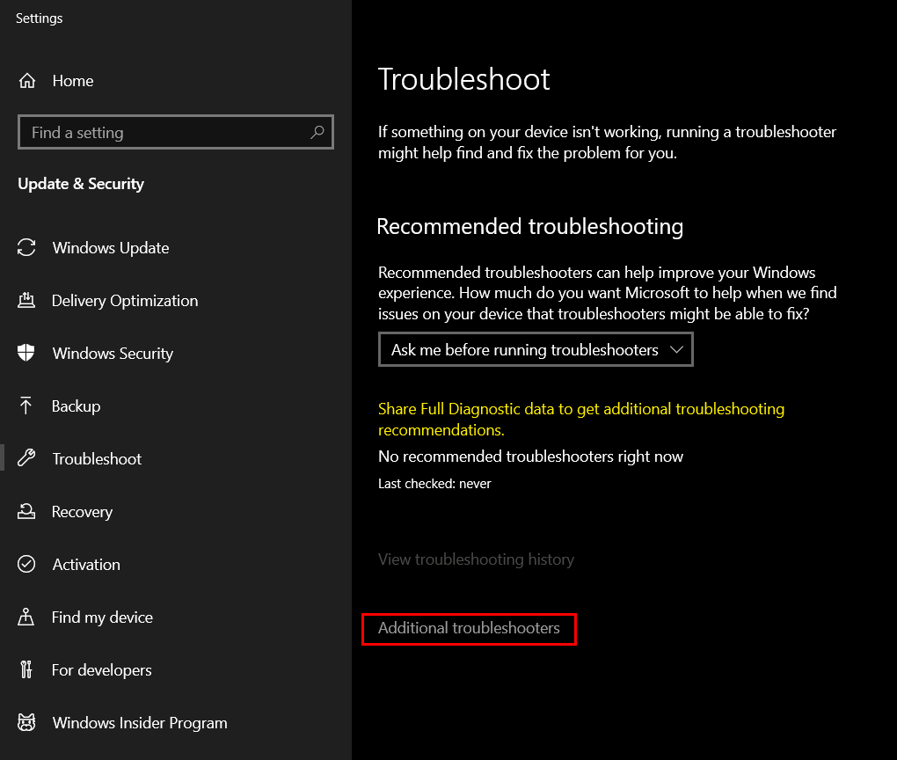Click the Troubleshoot page title
The image size is (897, 760).
pyautogui.click(x=464, y=79)
